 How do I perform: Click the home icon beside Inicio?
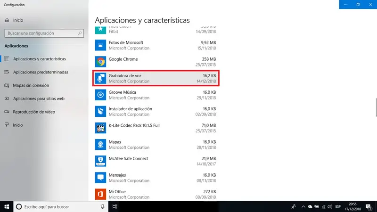7,20
